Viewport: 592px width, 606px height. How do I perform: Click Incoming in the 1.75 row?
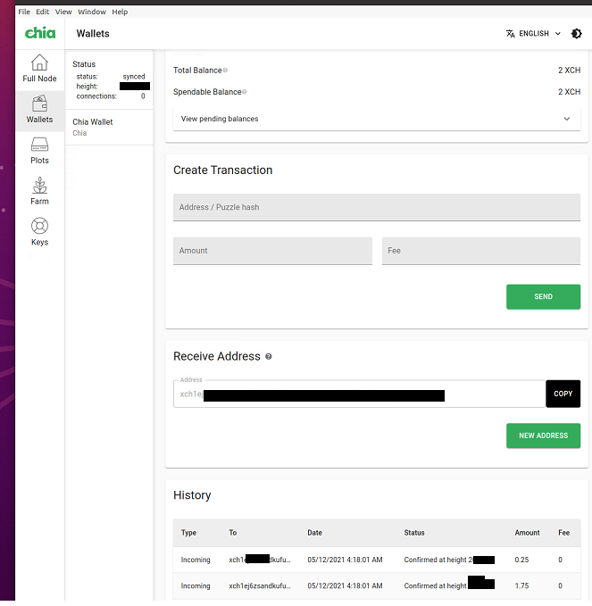click(196, 585)
